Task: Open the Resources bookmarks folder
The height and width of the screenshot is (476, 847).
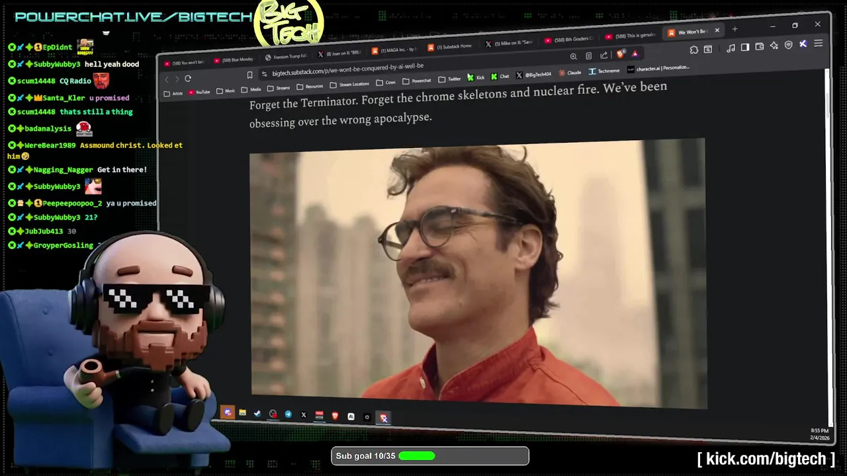Action: tap(310, 86)
